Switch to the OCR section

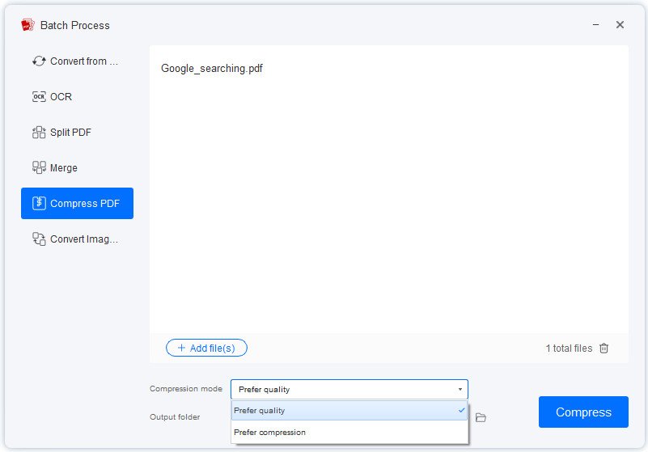[x=77, y=97]
